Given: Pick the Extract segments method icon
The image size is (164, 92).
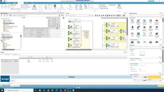Looking at the screenshot, I should [145, 28].
